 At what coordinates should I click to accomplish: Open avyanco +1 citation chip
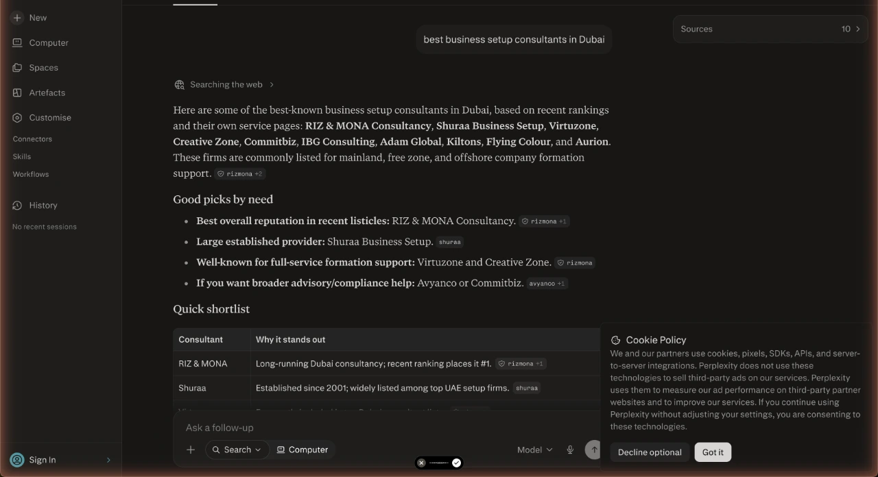tap(547, 283)
